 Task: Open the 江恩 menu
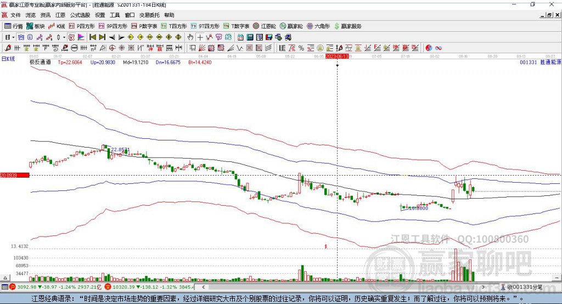[60, 15]
